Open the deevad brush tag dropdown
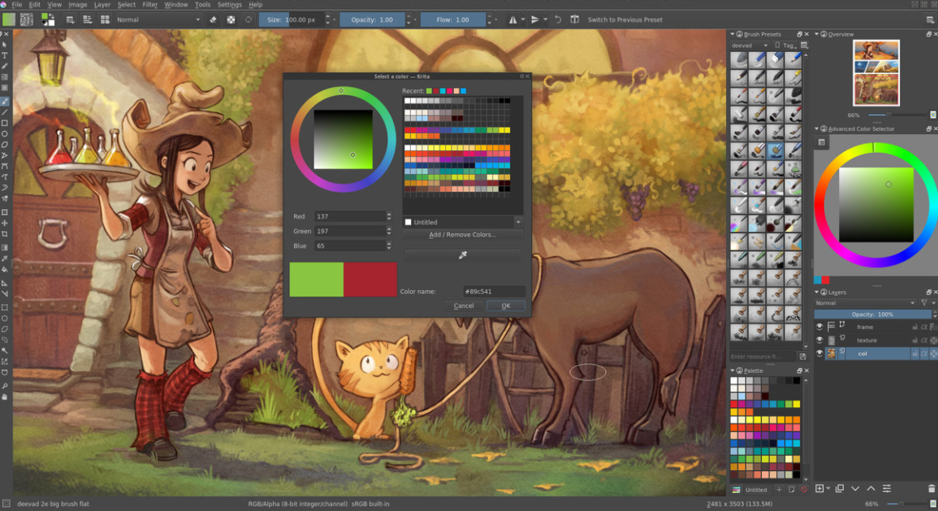The width and height of the screenshot is (938, 511). coord(750,45)
